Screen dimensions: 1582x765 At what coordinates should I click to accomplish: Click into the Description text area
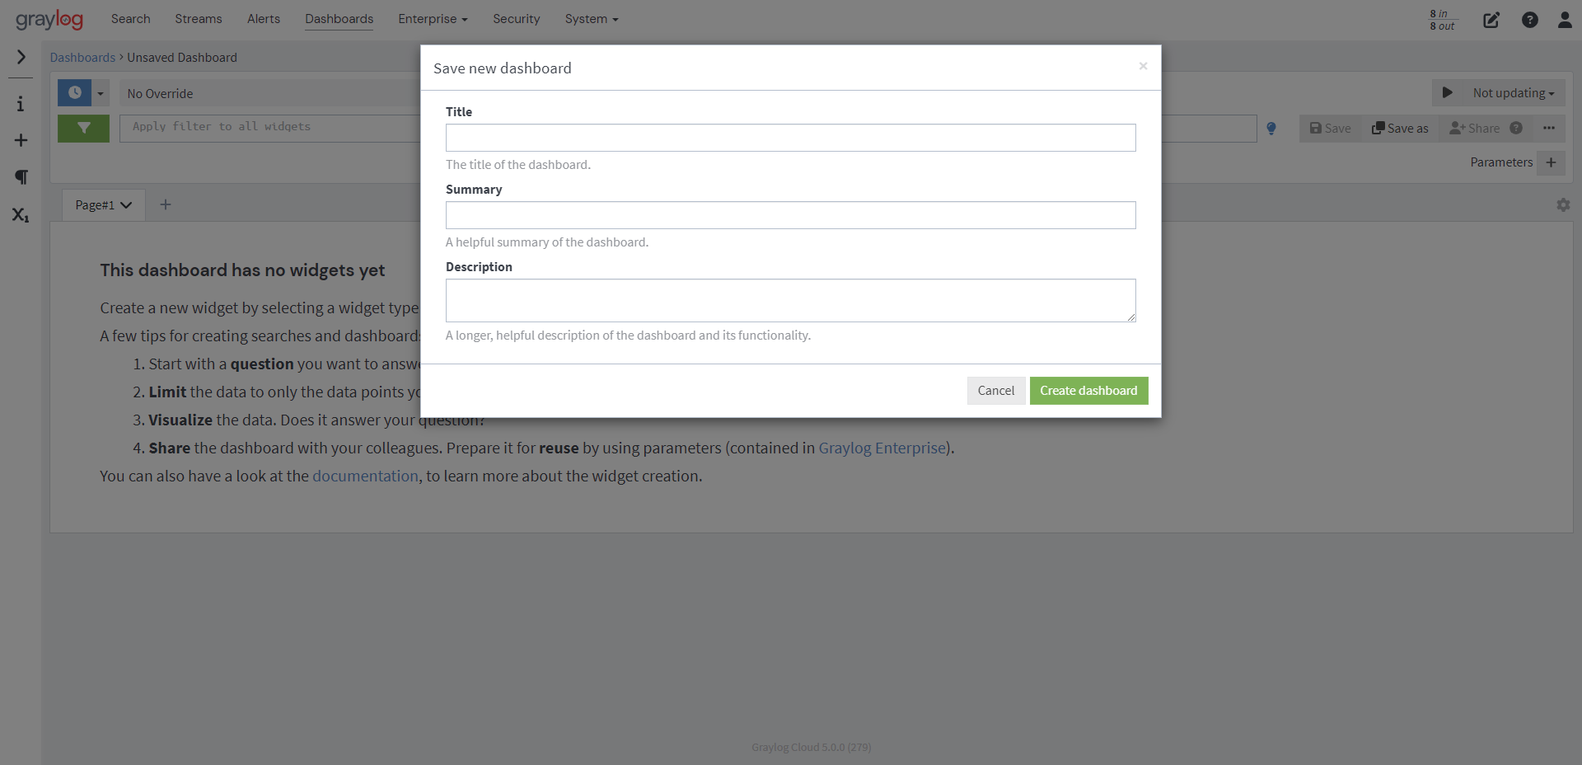pyautogui.click(x=791, y=300)
